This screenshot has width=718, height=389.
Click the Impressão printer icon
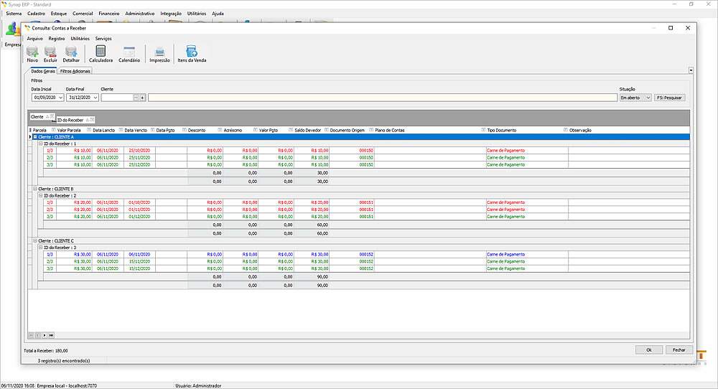159,53
